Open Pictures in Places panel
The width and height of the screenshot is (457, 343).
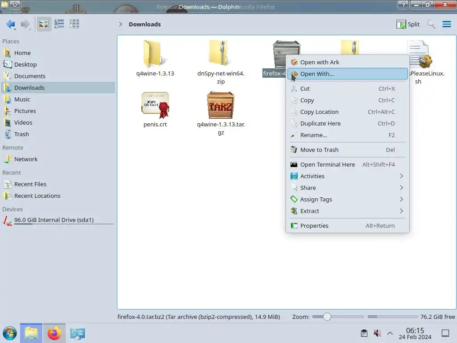coord(58,111)
